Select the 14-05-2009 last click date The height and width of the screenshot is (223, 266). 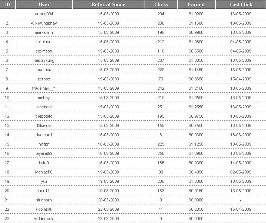[241, 163]
